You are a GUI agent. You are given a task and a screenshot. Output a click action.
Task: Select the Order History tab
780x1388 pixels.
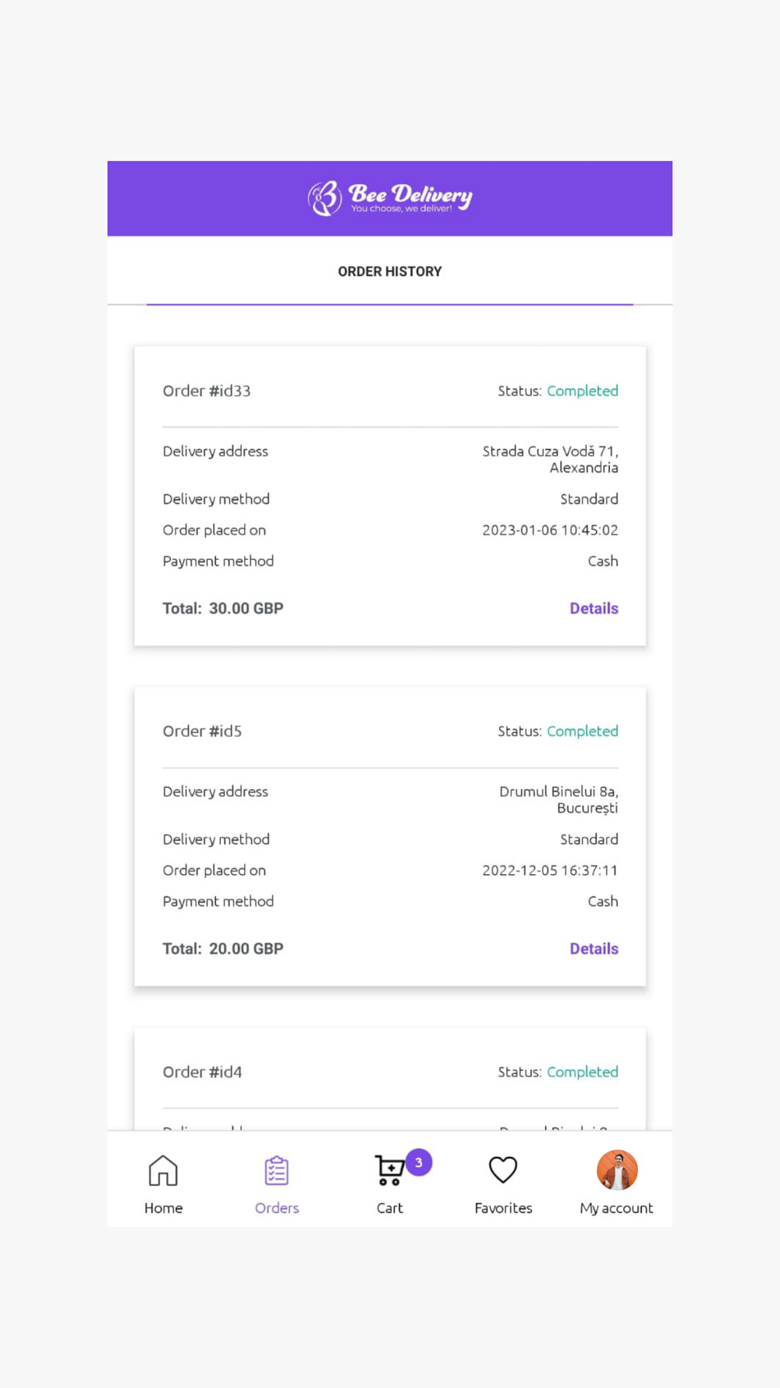[x=390, y=272]
